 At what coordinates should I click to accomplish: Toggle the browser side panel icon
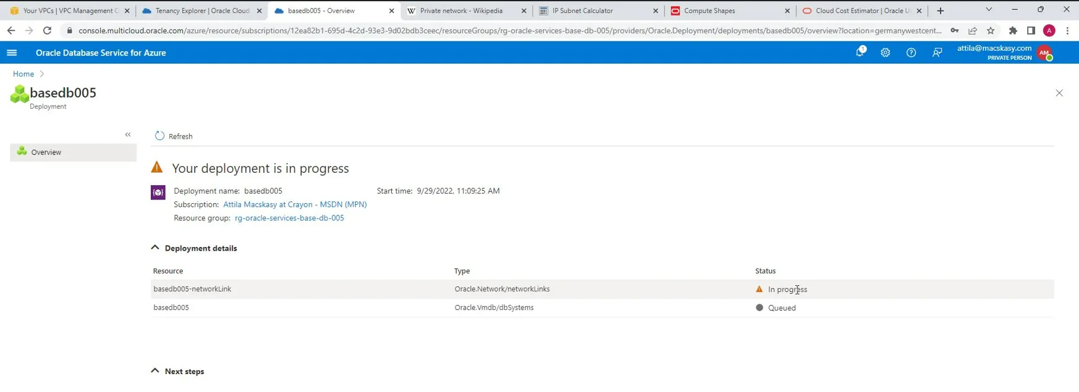point(1031,30)
